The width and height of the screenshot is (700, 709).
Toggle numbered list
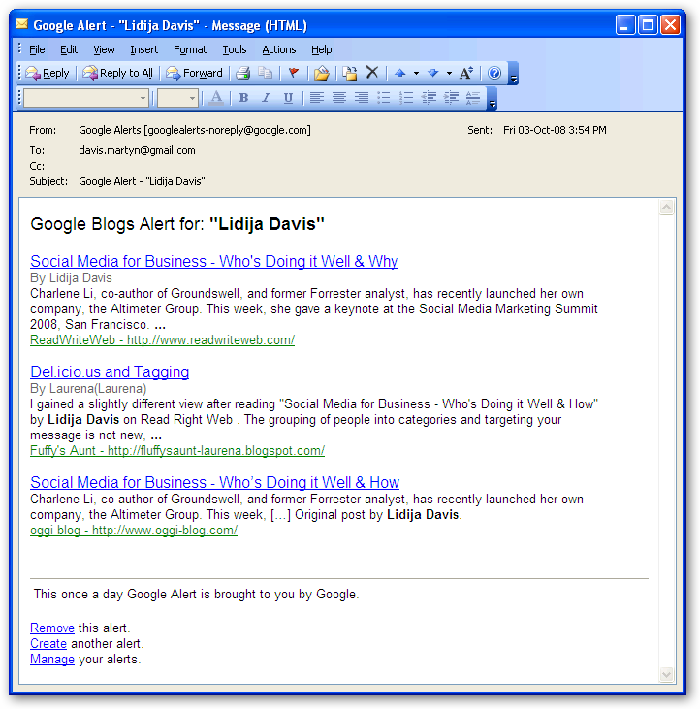click(x=406, y=98)
